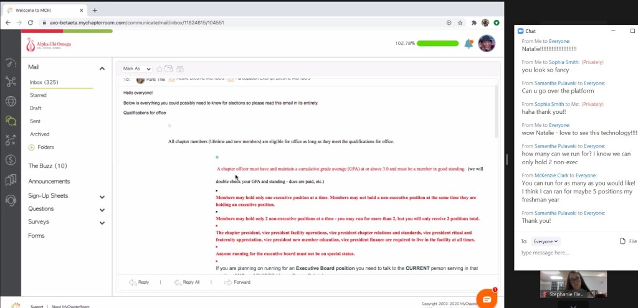Click the Reply All button

point(187,282)
